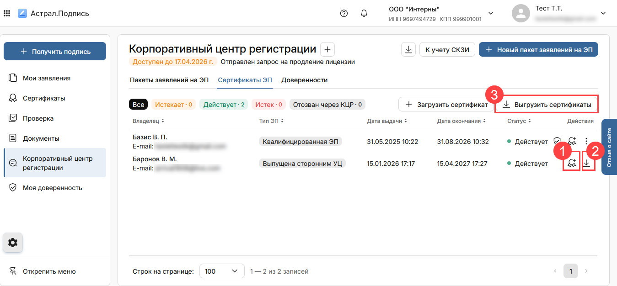The image size is (617, 286).
Task: Open the apps grid launcher icon
Action: tap(7, 13)
